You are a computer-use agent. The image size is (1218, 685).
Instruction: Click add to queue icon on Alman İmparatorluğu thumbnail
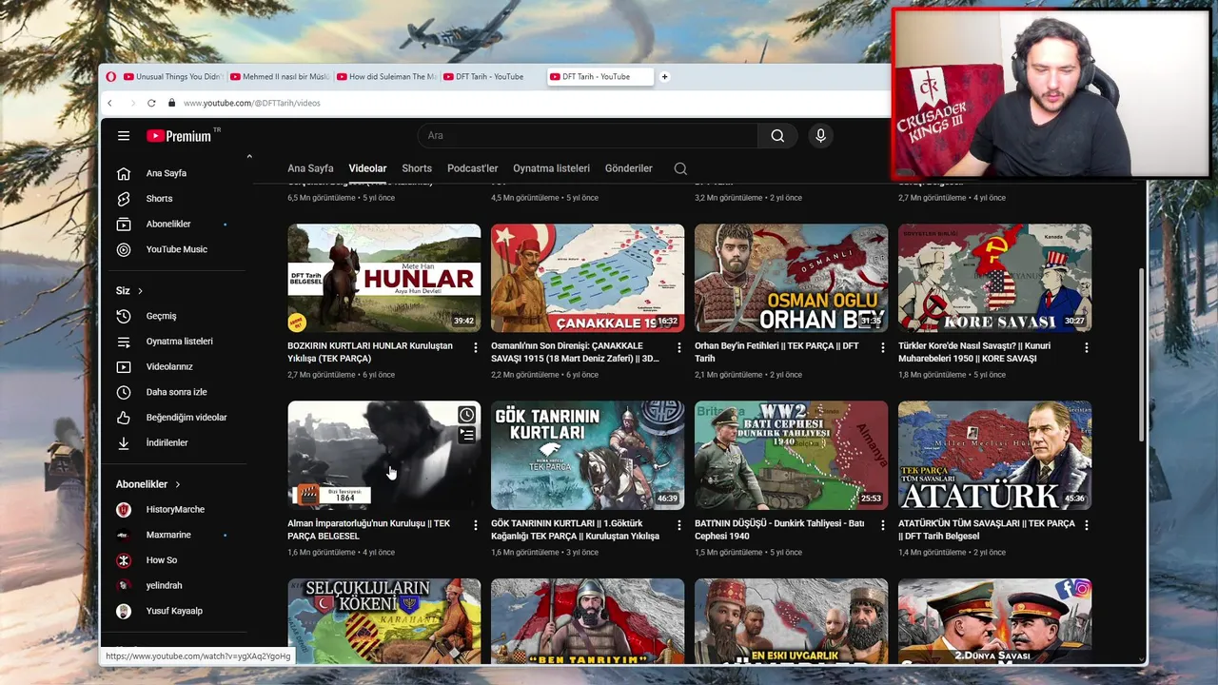(x=466, y=435)
